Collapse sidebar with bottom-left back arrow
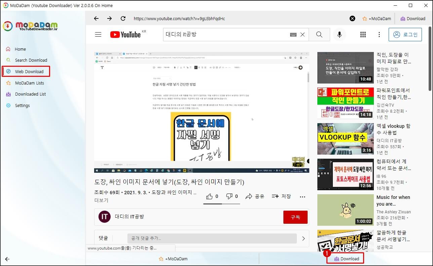 (x=7, y=259)
